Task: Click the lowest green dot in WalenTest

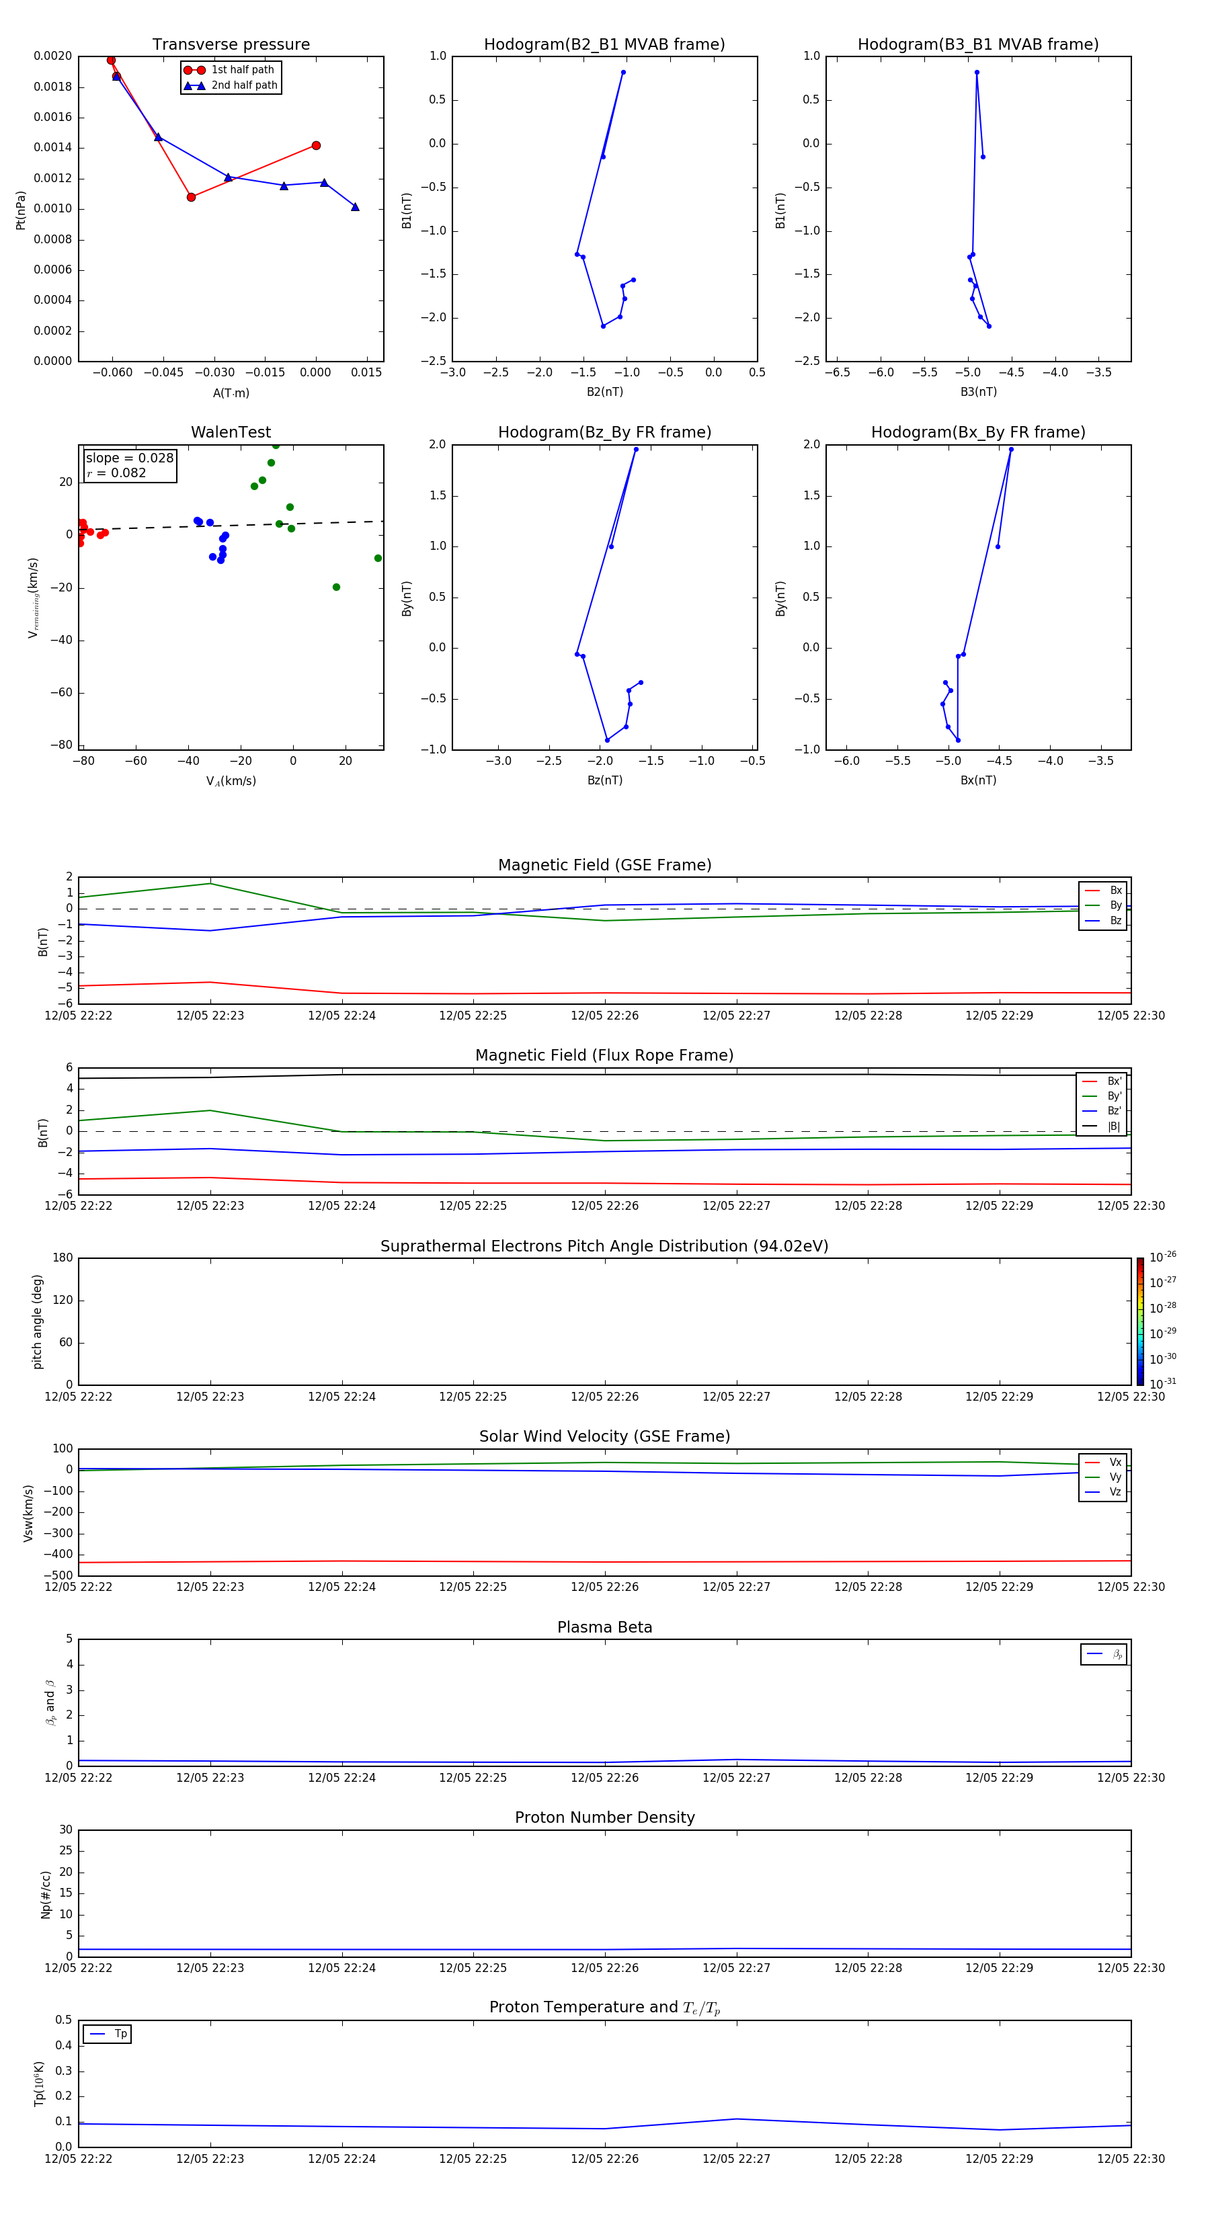Action: 336,587
